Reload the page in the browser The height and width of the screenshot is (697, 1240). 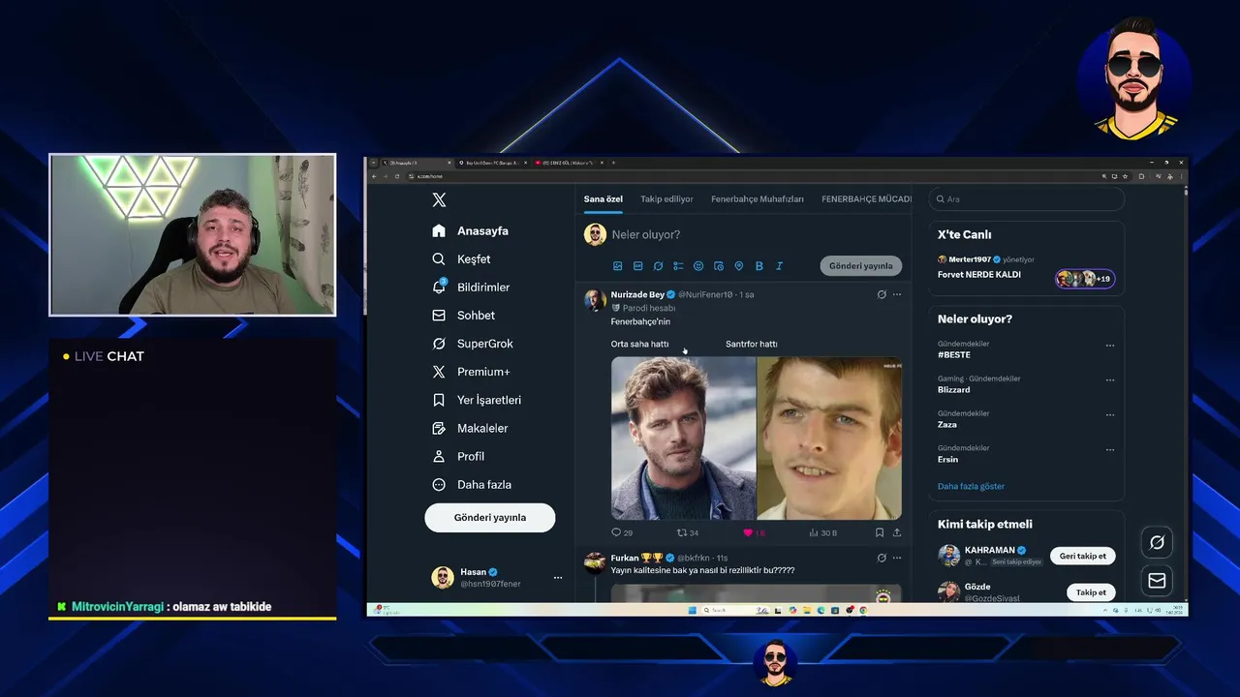pos(396,176)
